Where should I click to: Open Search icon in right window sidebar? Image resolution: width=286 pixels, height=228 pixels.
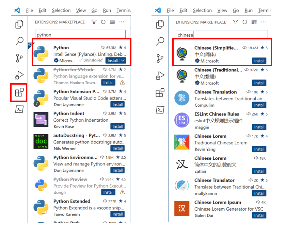[x=160, y=41]
